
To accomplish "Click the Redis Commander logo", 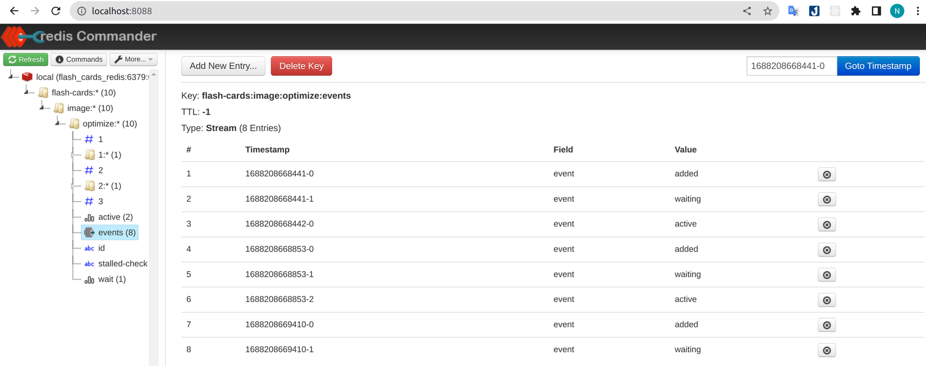I will click(x=79, y=36).
